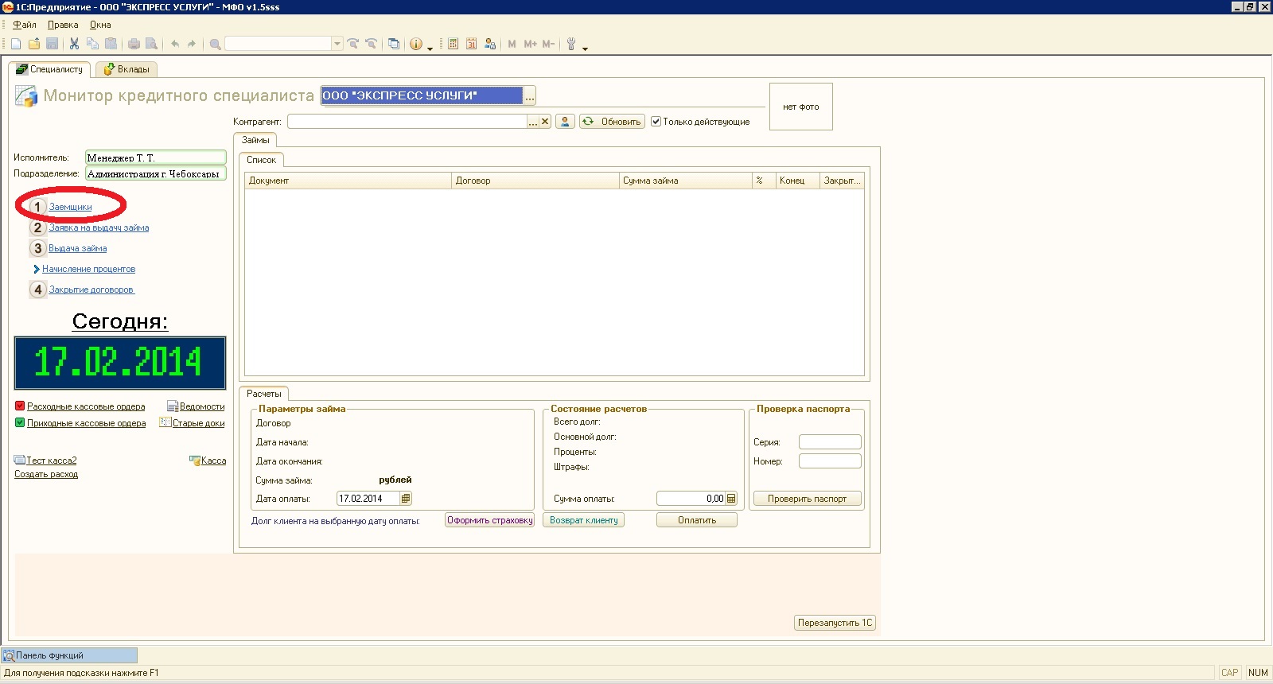This screenshot has width=1273, height=684.
Task: Switch to the Специалисту tab
Action: 49,69
